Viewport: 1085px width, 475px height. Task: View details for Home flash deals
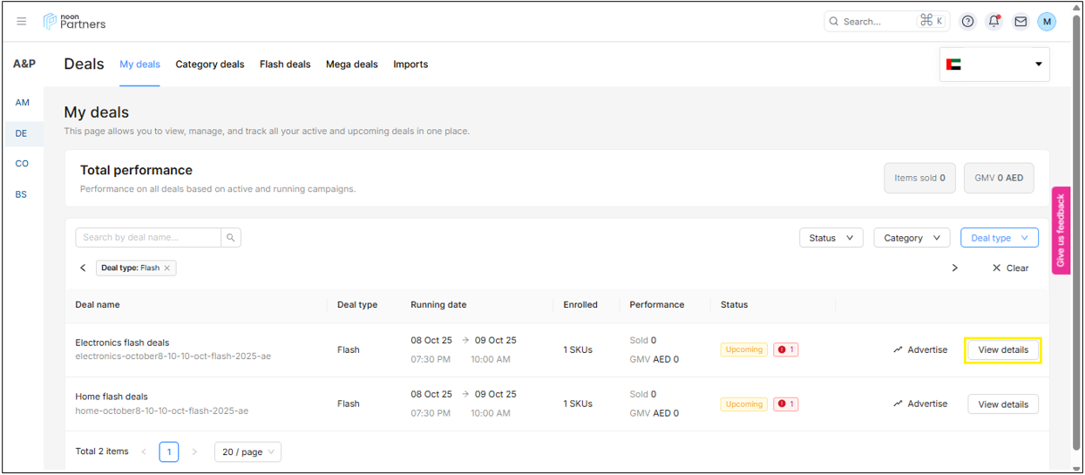click(1002, 404)
